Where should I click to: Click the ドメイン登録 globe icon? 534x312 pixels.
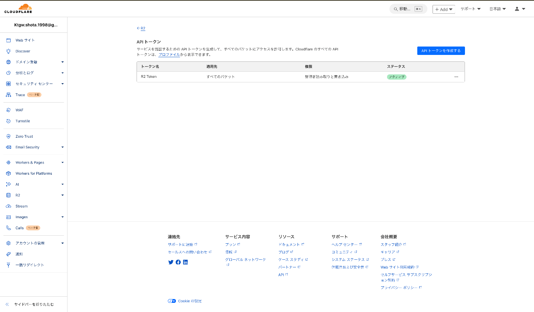coord(8,62)
